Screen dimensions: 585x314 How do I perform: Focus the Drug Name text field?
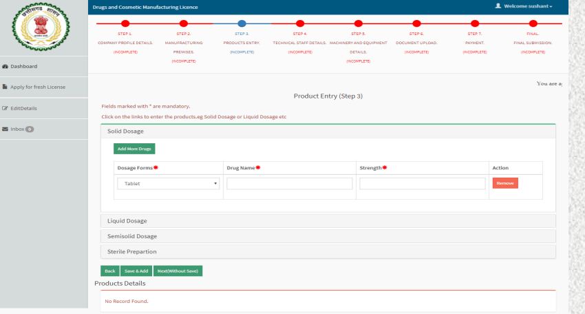[x=289, y=184]
